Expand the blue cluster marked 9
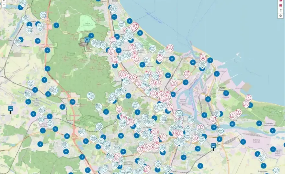Screen dimensions: 285x174 (x=35, y=90)
